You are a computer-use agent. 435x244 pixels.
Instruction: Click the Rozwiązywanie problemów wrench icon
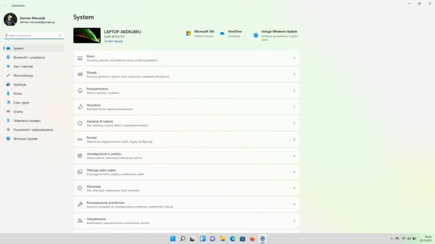80,204
